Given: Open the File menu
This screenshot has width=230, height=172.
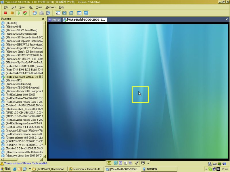Looking at the screenshot, I should pos(6,7).
